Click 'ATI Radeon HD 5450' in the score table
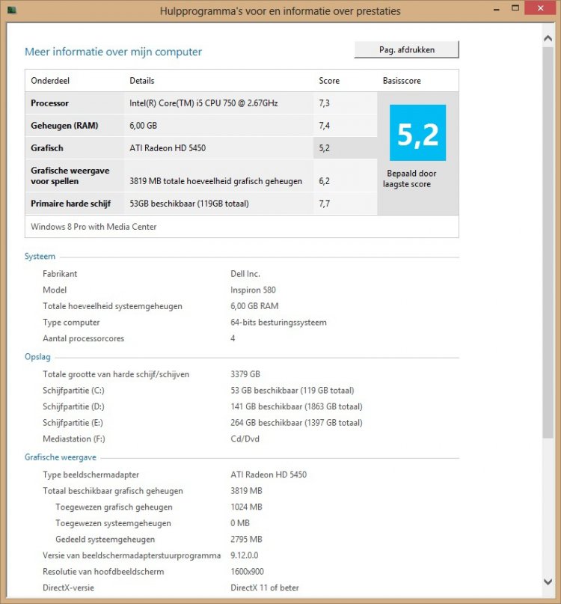 click(x=168, y=148)
